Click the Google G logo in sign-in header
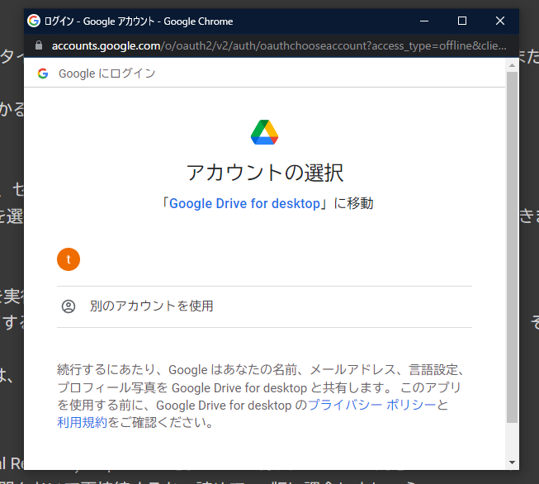 [x=43, y=74]
